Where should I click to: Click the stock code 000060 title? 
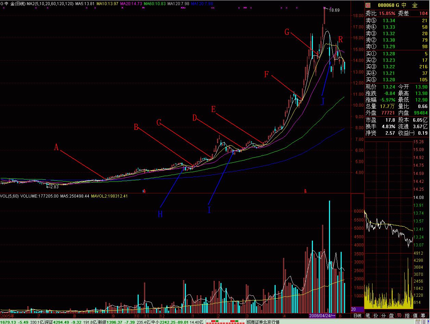click(386, 5)
